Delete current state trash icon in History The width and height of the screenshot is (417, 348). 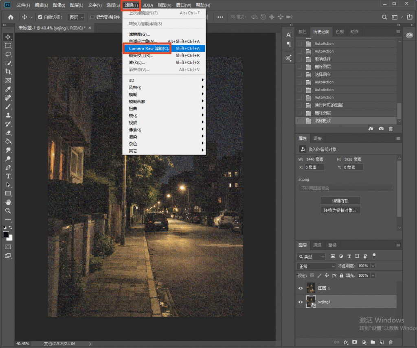[391, 129]
